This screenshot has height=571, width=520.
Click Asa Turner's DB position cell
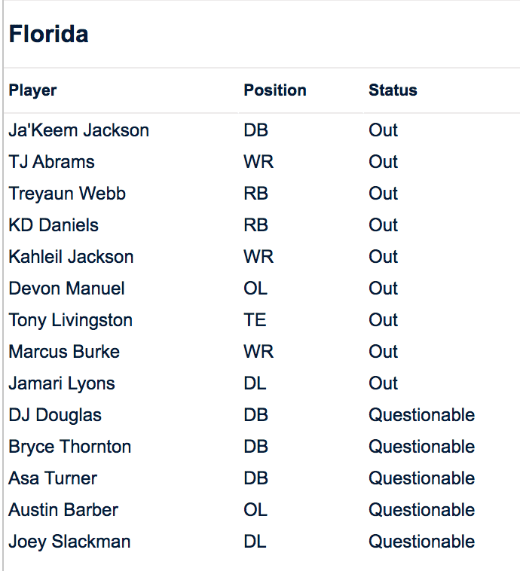[x=255, y=478]
